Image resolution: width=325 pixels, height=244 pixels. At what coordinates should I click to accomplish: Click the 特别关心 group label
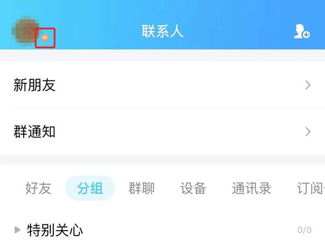[55, 230]
